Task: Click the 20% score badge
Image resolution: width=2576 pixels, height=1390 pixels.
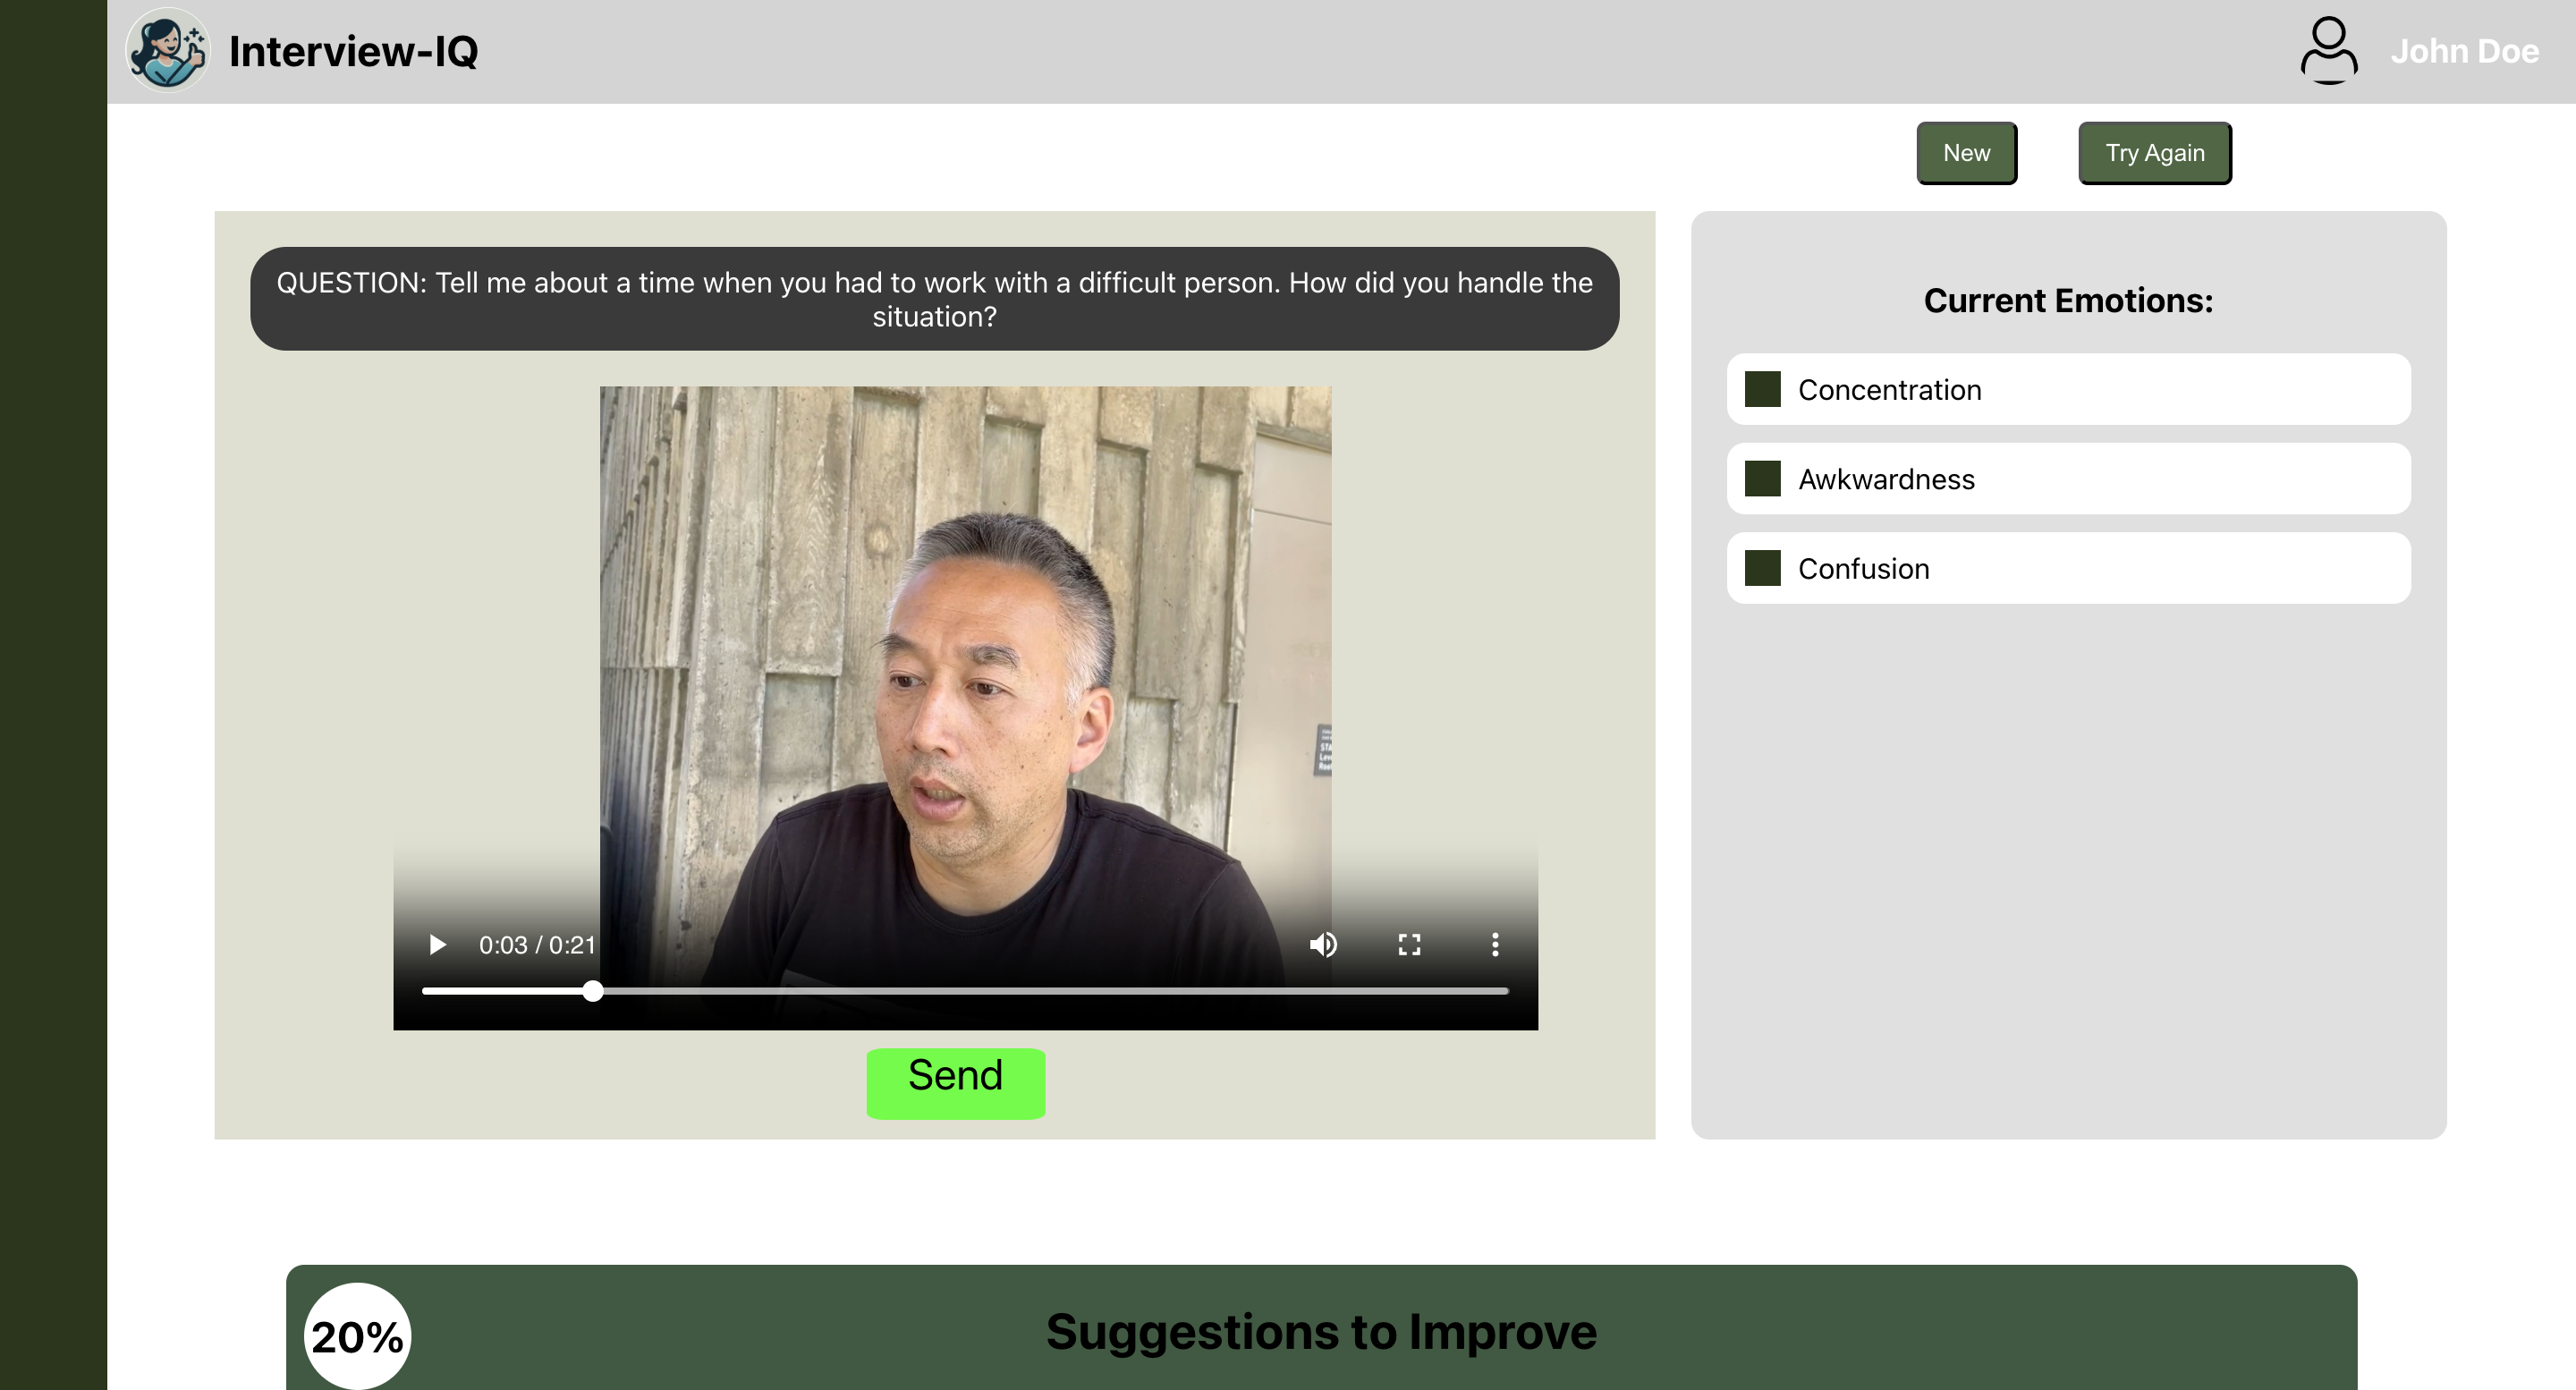Action: point(357,1336)
